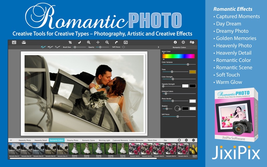Click the undo curved-arrow icon
Screen dimensions: 267x167
tap(79, 42)
